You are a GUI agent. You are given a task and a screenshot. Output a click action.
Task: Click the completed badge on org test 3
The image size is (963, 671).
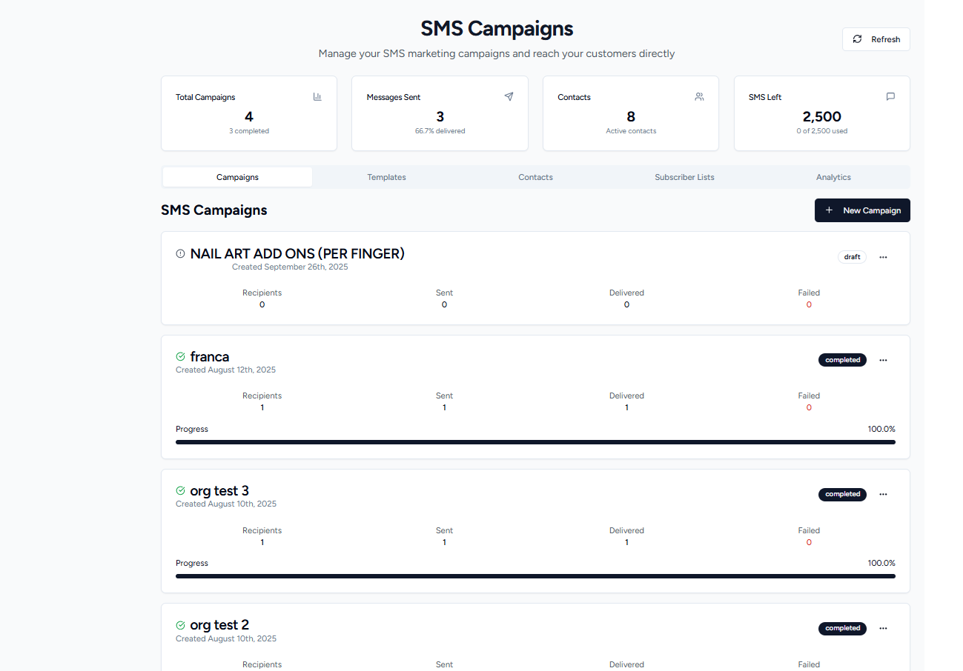[842, 494]
